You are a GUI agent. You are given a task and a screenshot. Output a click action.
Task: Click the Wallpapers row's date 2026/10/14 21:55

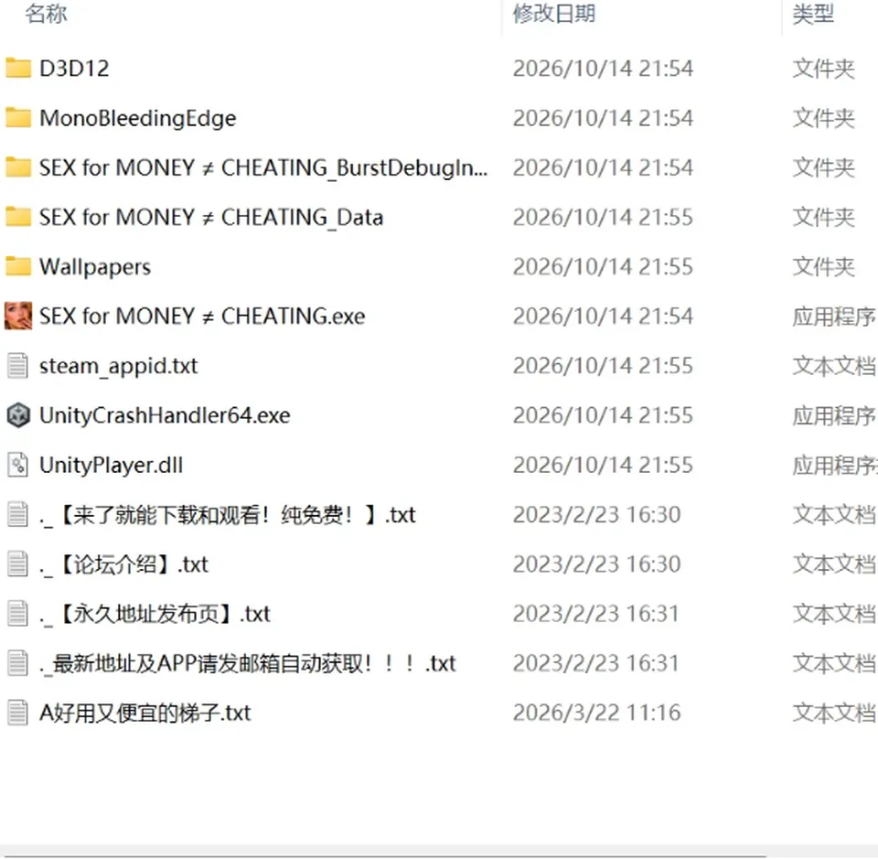coord(603,266)
